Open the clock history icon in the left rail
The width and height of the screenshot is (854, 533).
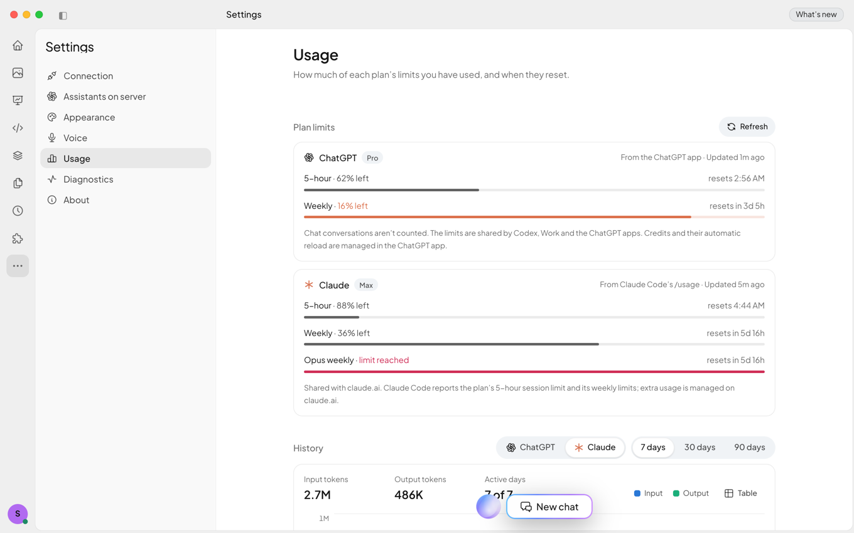[x=18, y=211]
